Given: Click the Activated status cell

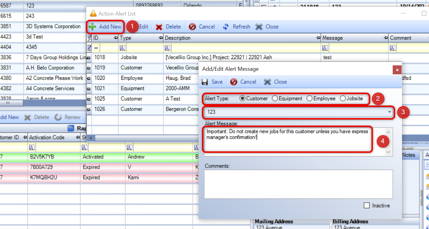Looking at the screenshot, I should tap(103, 157).
